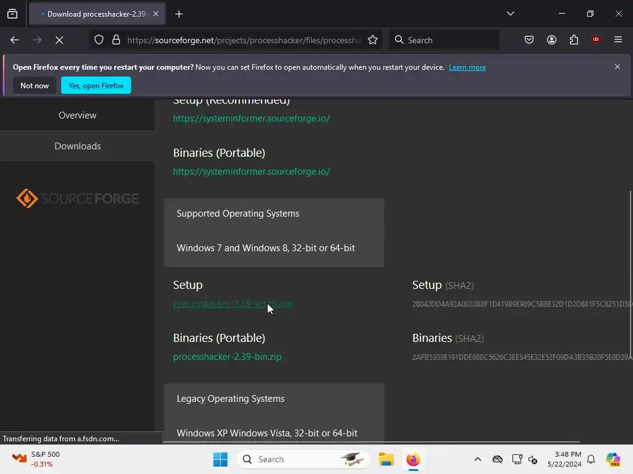Open the Firefox account icon
The height and width of the screenshot is (474, 633).
click(551, 39)
